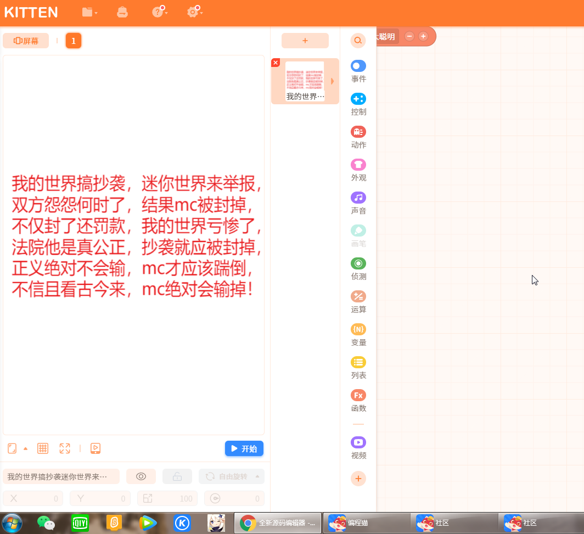Screen dimensions: 584x534
Task: Expand stage size options arrow
Action: pyautogui.click(x=26, y=449)
